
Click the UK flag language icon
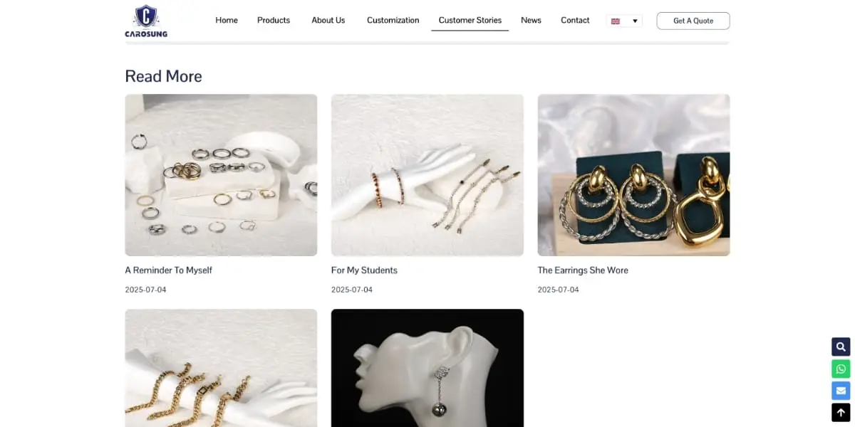pos(616,21)
